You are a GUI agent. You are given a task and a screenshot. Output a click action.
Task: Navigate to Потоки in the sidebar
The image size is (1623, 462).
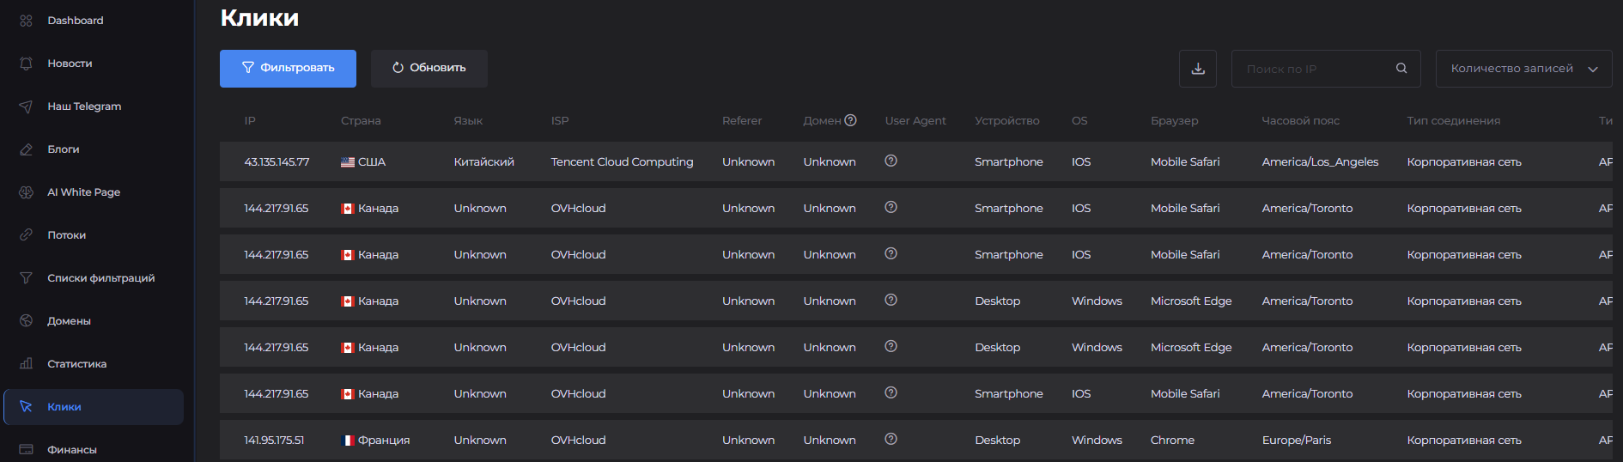click(66, 235)
